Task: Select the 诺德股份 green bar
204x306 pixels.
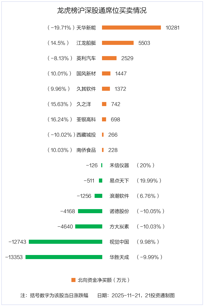Action: pos(90,211)
